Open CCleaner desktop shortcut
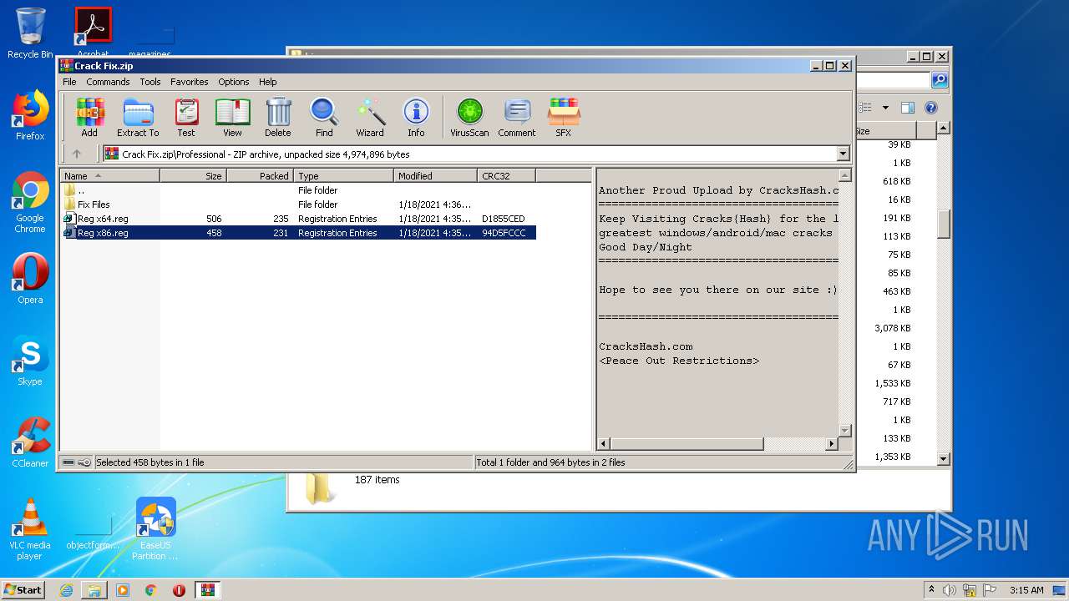Screen dimensions: 1069x601 (x=30, y=442)
